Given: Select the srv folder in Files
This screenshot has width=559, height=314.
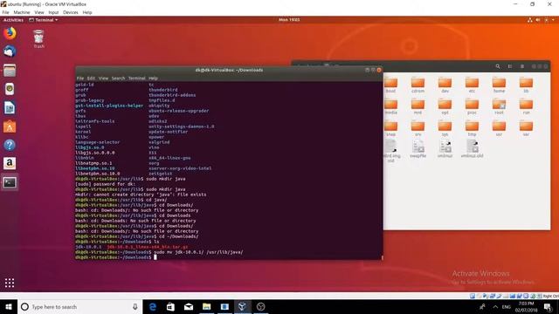Looking at the screenshot, I should click(x=418, y=128).
